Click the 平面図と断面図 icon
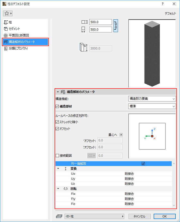Screen dimensions: 180x222 (x=6, y=35)
